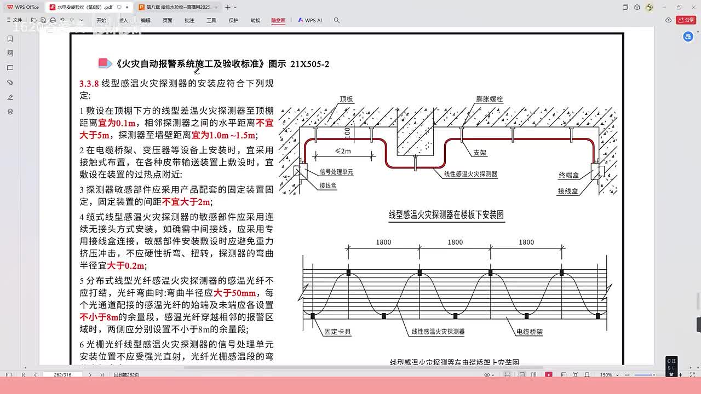Click the save icon in quick toolbar
The width and height of the screenshot is (701, 394).
43,20
